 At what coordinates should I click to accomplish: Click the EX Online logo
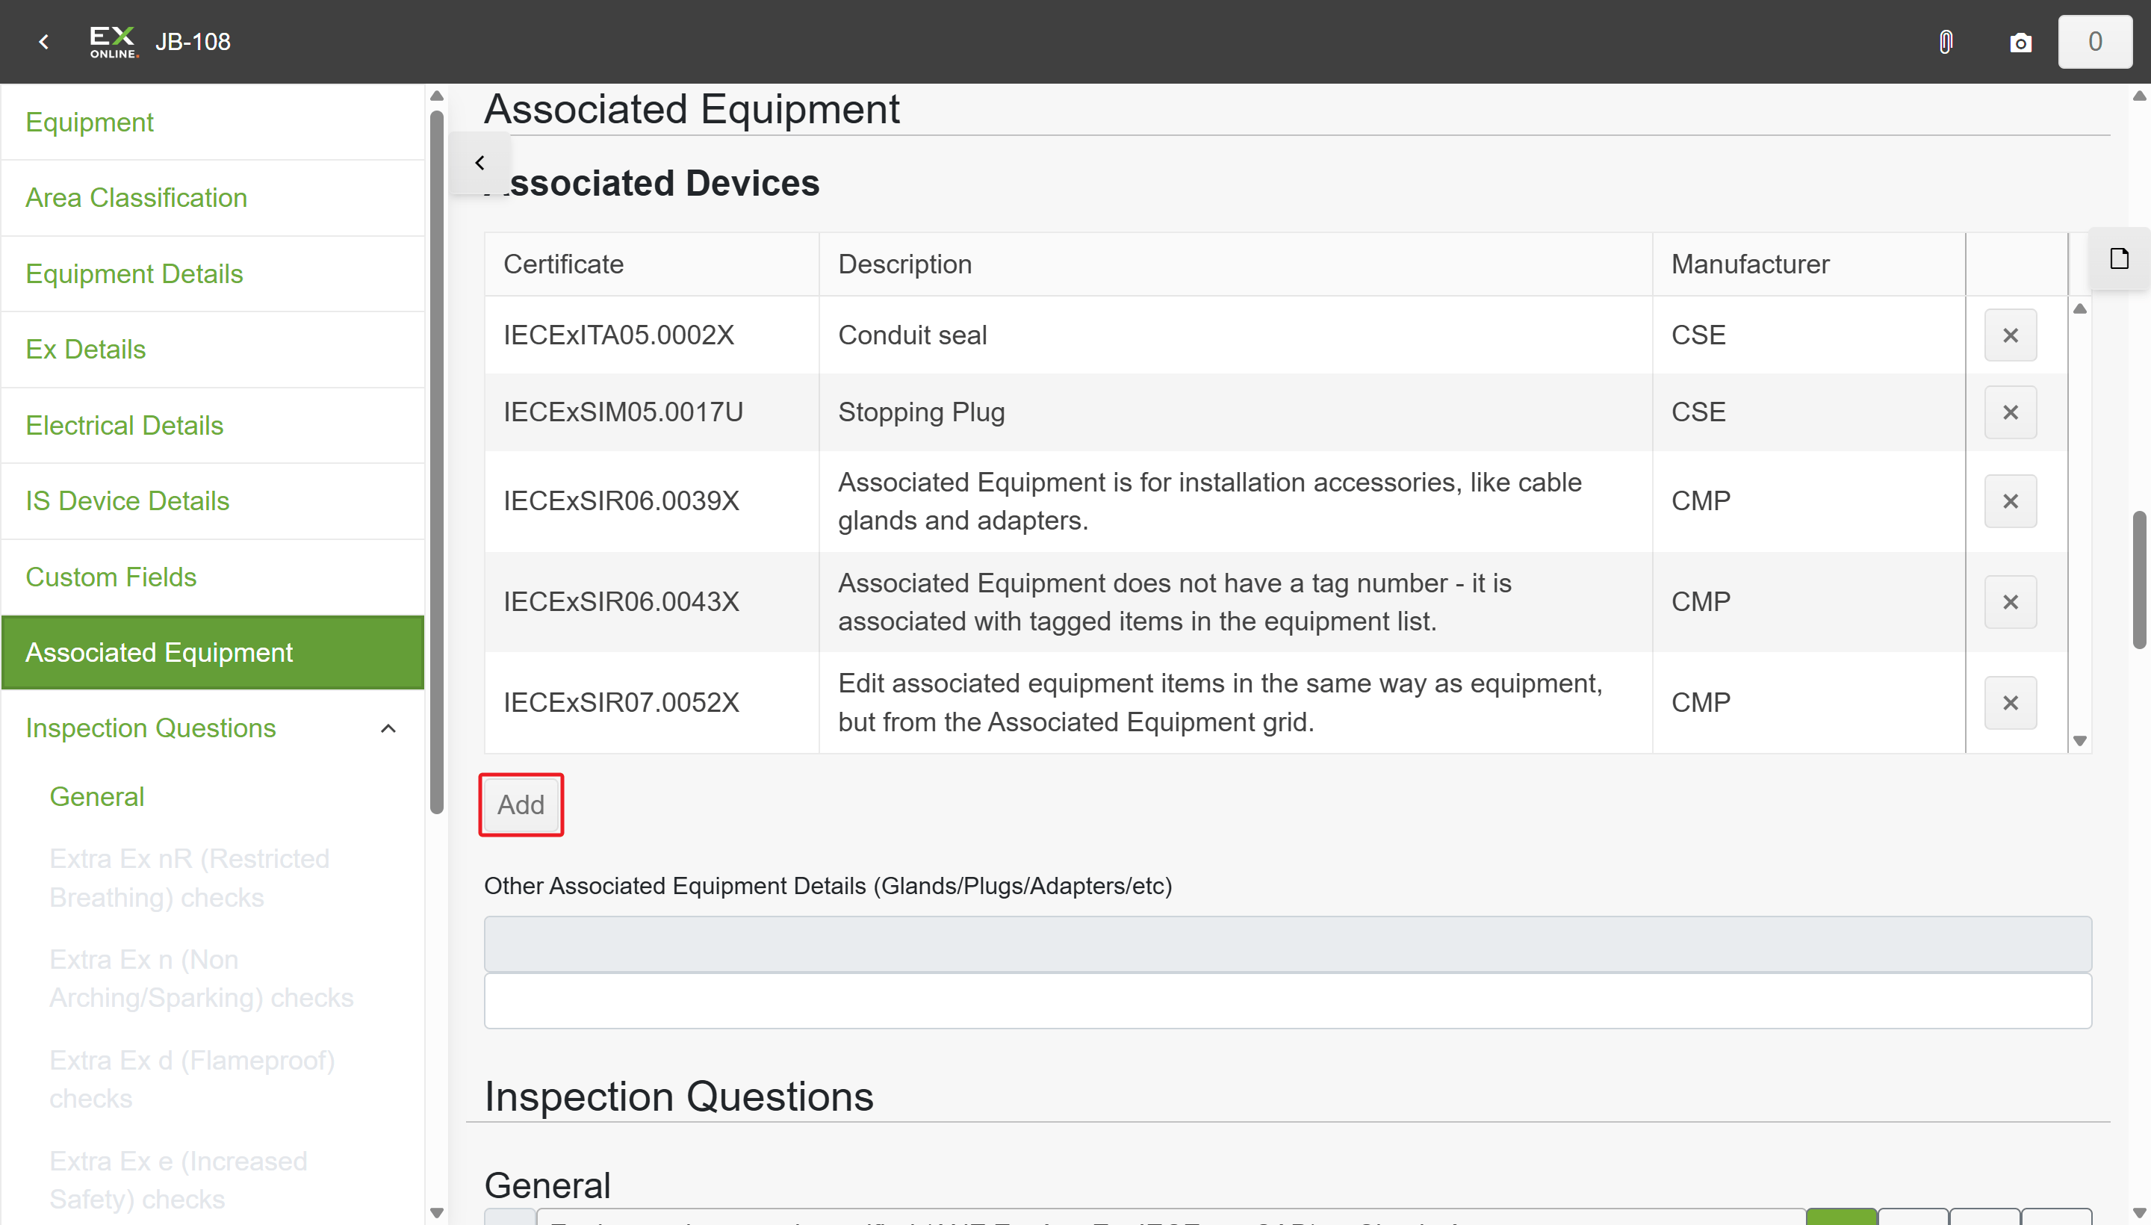(x=113, y=41)
